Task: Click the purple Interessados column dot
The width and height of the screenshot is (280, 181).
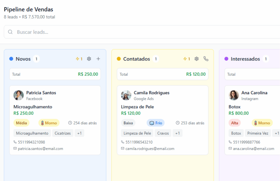Action: [226, 59]
